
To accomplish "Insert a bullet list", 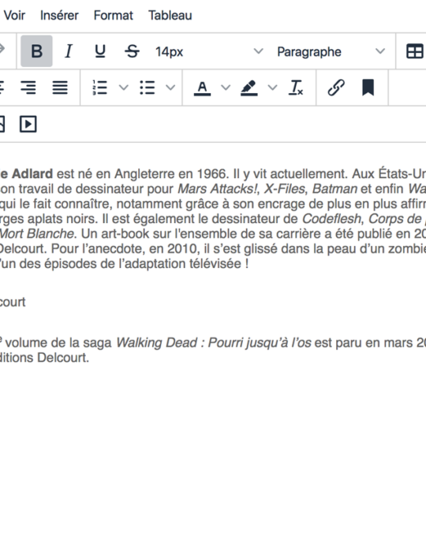I will (148, 87).
